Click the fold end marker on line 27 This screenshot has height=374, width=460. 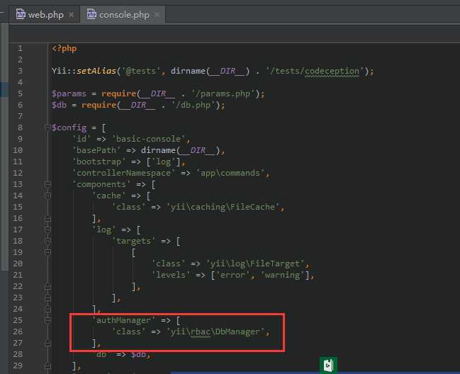tap(47, 344)
